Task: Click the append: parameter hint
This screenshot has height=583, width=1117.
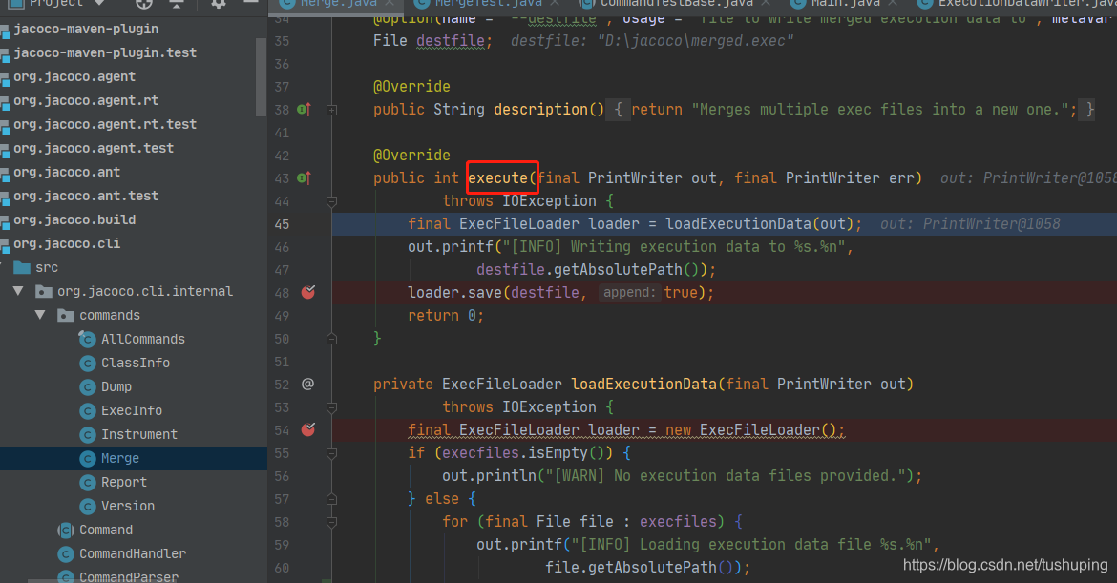Action: [628, 293]
